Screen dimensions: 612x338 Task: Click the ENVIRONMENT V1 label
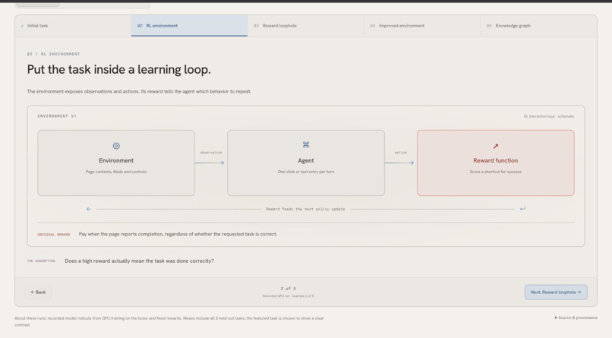point(57,116)
